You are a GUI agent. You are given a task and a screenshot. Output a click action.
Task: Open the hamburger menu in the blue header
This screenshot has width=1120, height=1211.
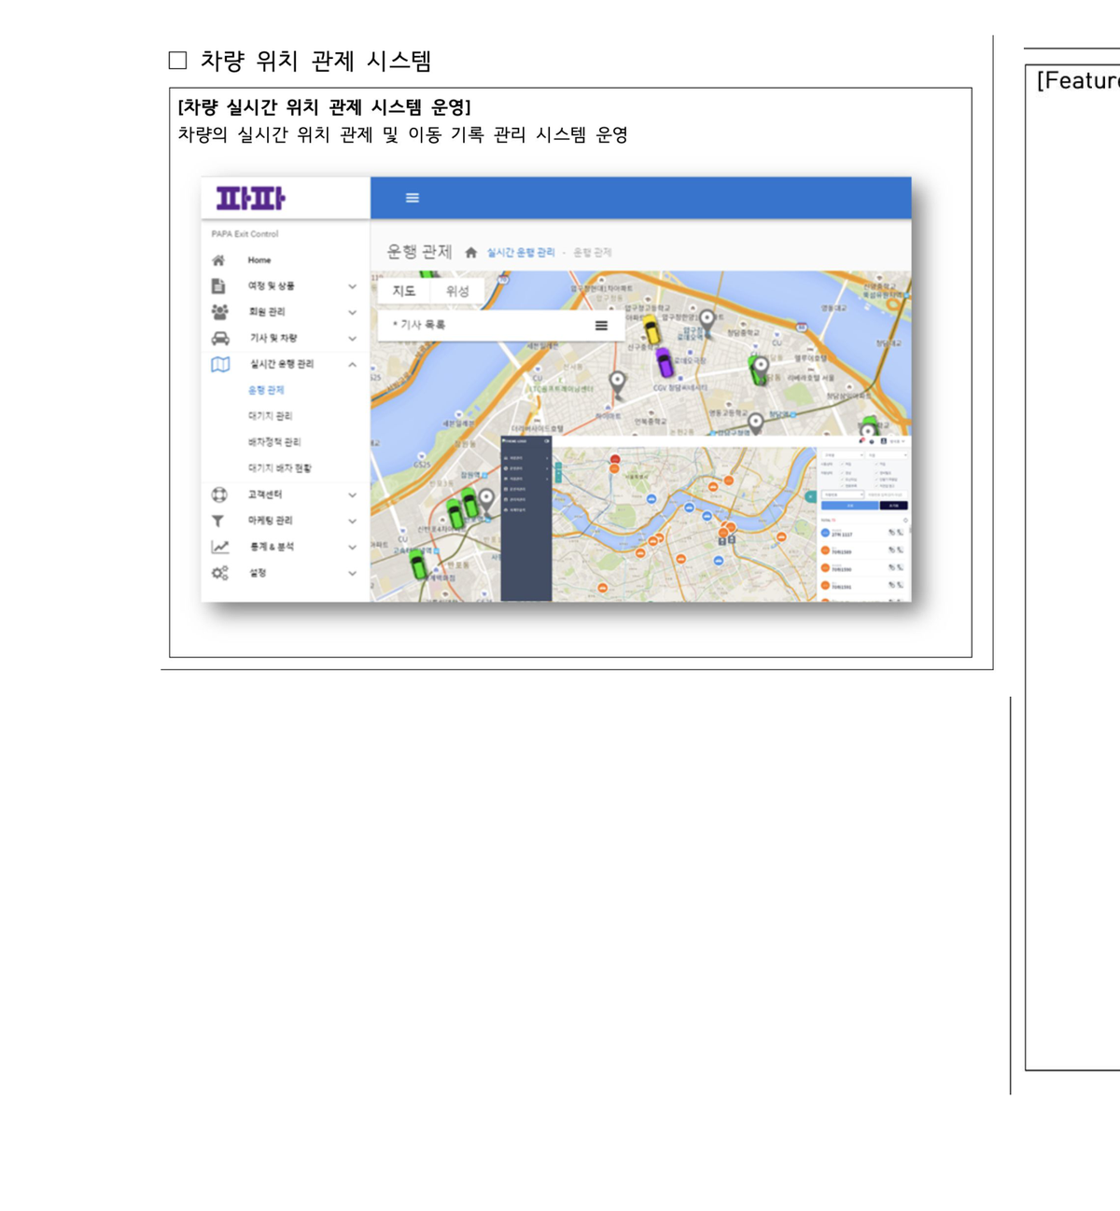click(412, 198)
